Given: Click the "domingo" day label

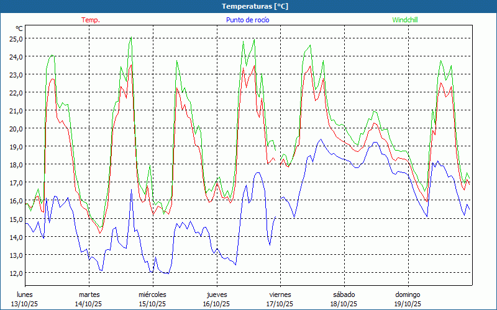Looking at the screenshot, I should [x=408, y=294].
